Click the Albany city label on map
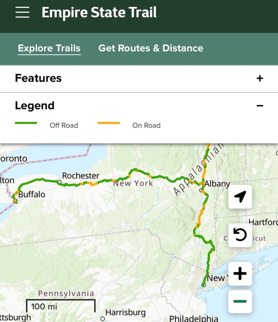 coord(217,184)
